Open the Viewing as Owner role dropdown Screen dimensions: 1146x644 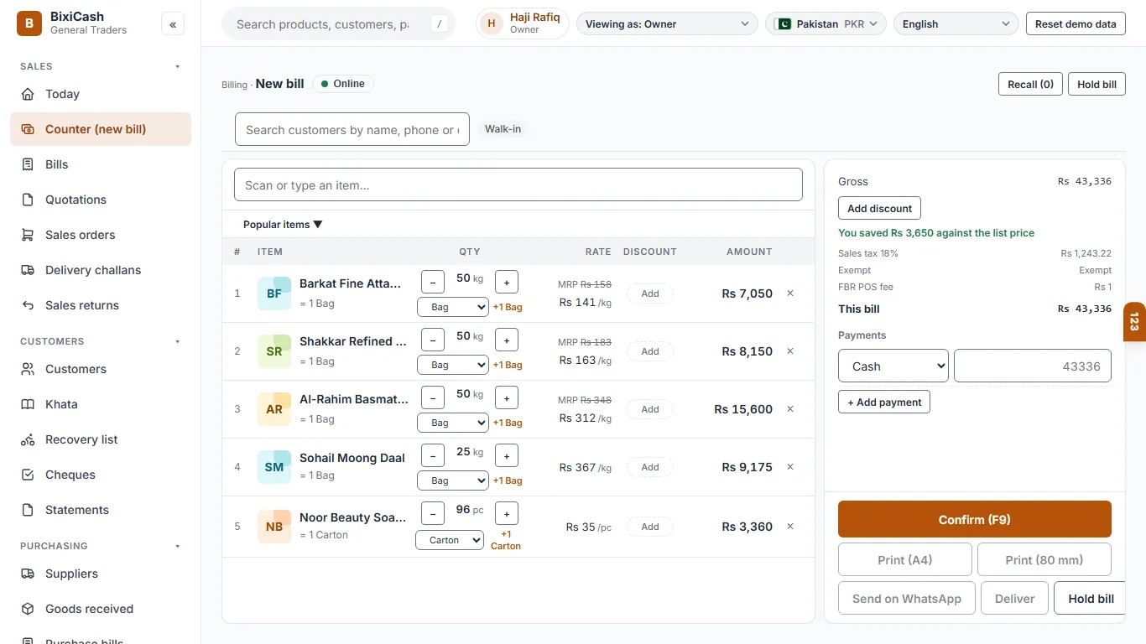click(667, 24)
